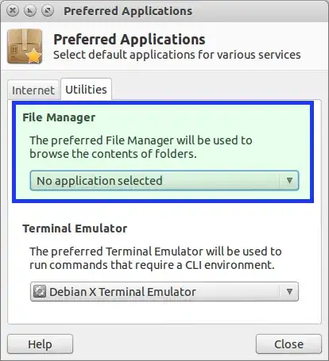This screenshot has height=361, width=329.
Task: Open the Debian X Terminal Emulator dropdown
Action: coord(164,292)
